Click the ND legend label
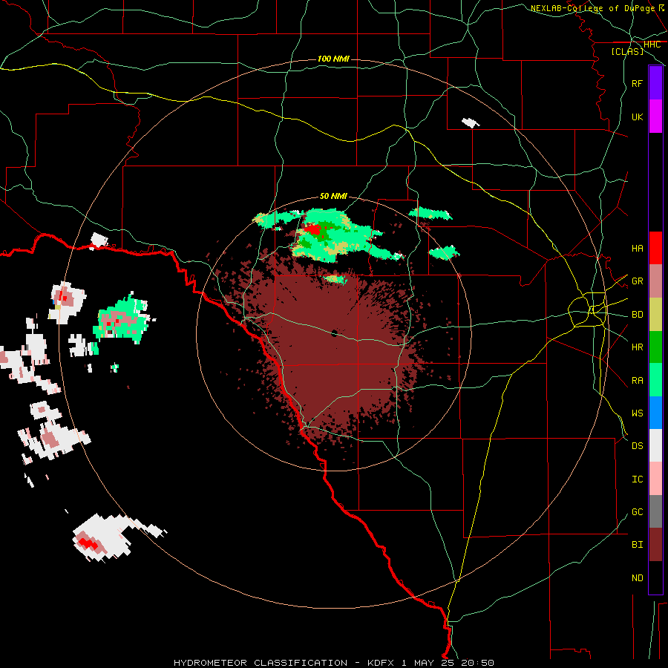Viewport: 668px width, 668px height. (x=638, y=578)
